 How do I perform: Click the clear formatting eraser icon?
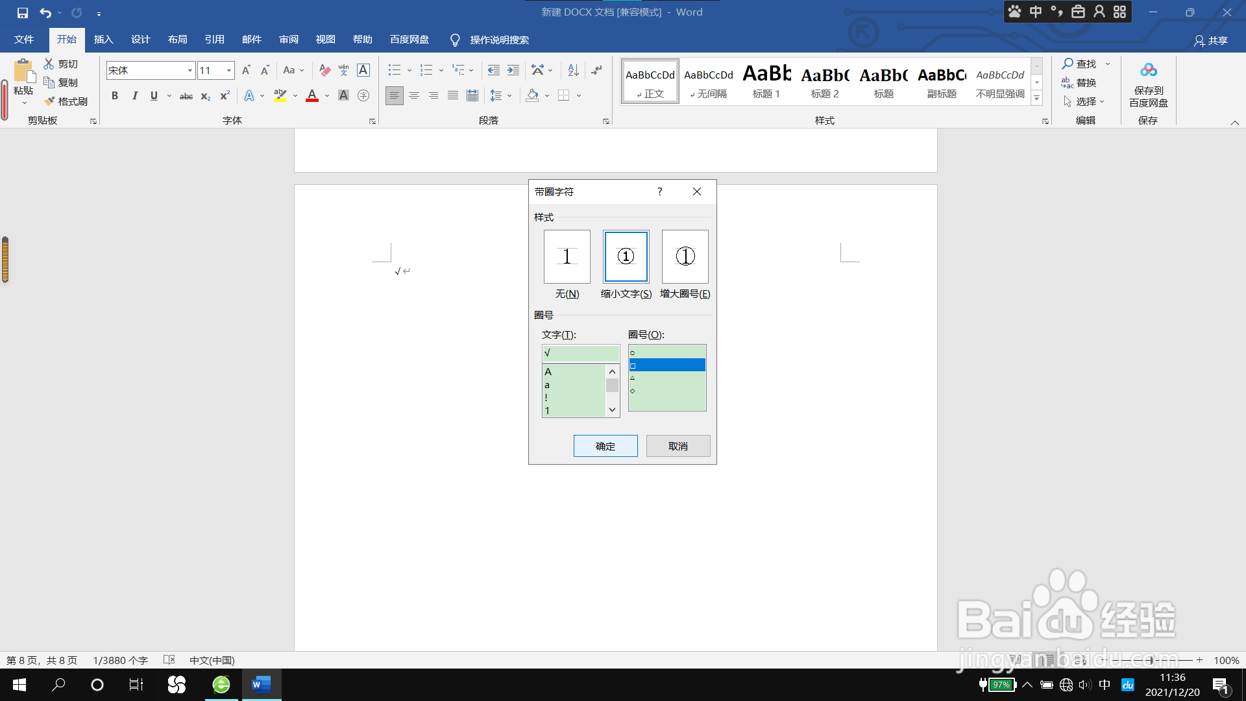point(324,70)
